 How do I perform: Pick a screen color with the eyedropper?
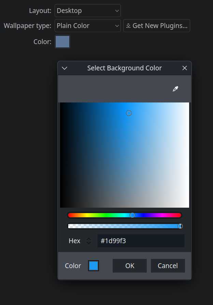click(175, 89)
